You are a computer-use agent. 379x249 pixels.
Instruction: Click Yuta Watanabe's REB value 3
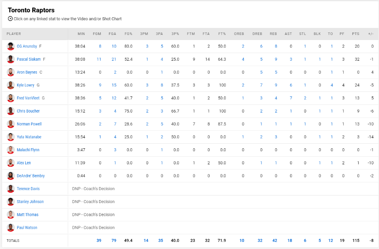[x=276, y=137]
